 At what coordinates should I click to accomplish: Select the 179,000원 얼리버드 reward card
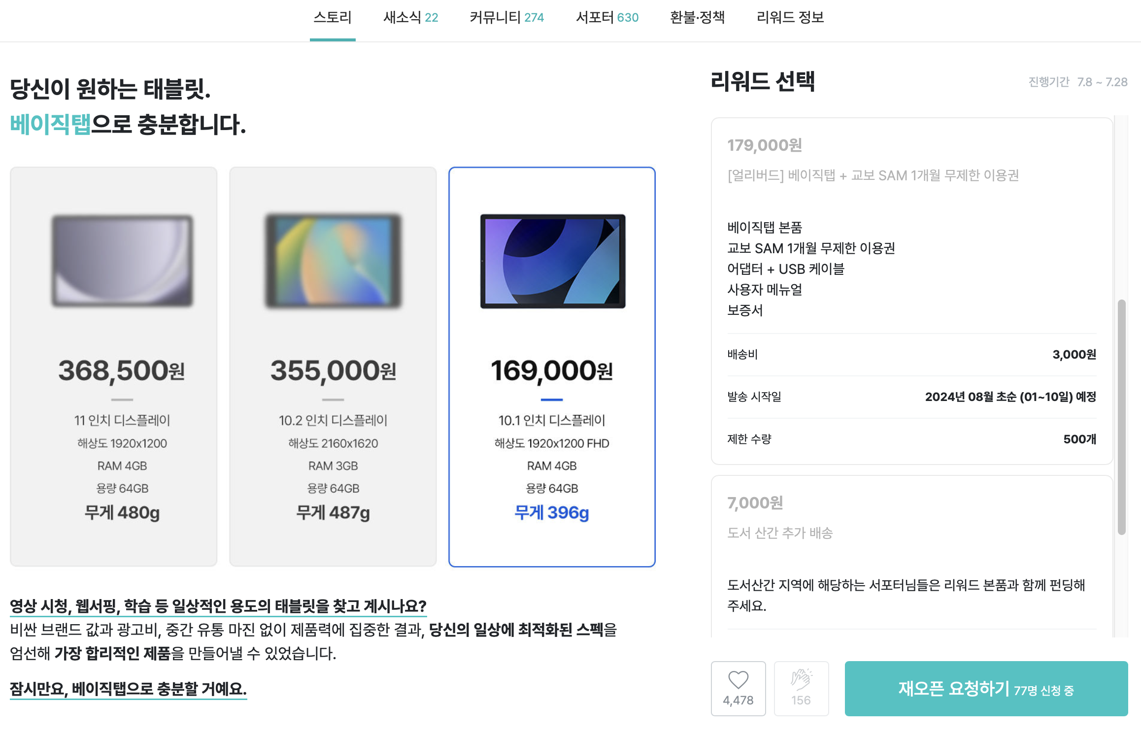pyautogui.click(x=912, y=291)
